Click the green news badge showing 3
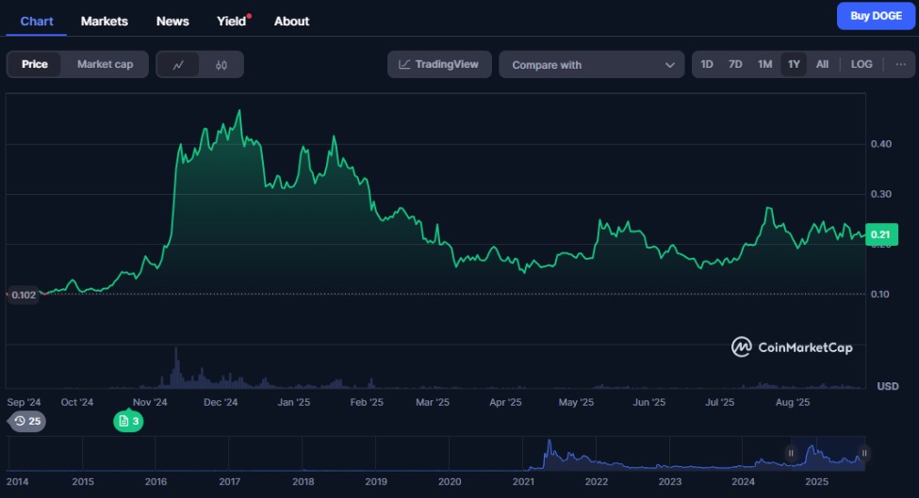The width and height of the screenshot is (919, 498). pos(128,422)
